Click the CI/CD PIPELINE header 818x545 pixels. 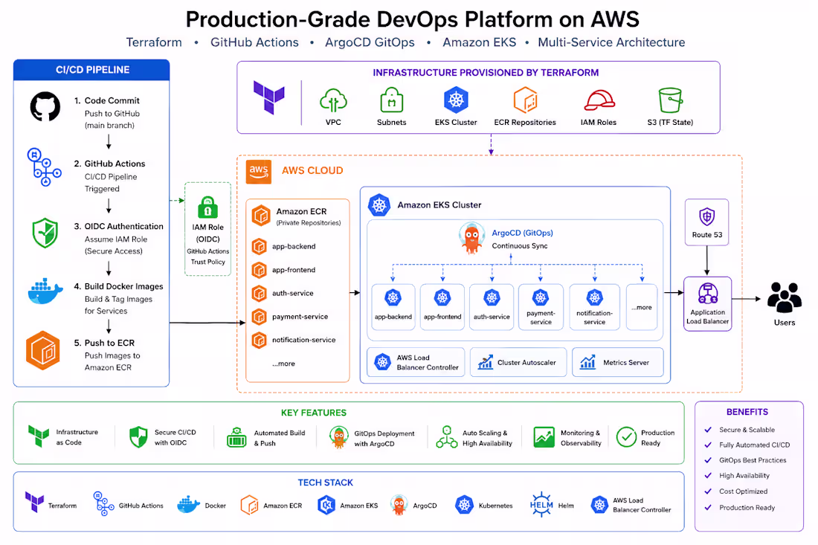tap(91, 70)
